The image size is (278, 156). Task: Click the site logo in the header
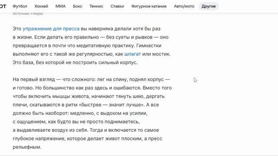click(3, 6)
